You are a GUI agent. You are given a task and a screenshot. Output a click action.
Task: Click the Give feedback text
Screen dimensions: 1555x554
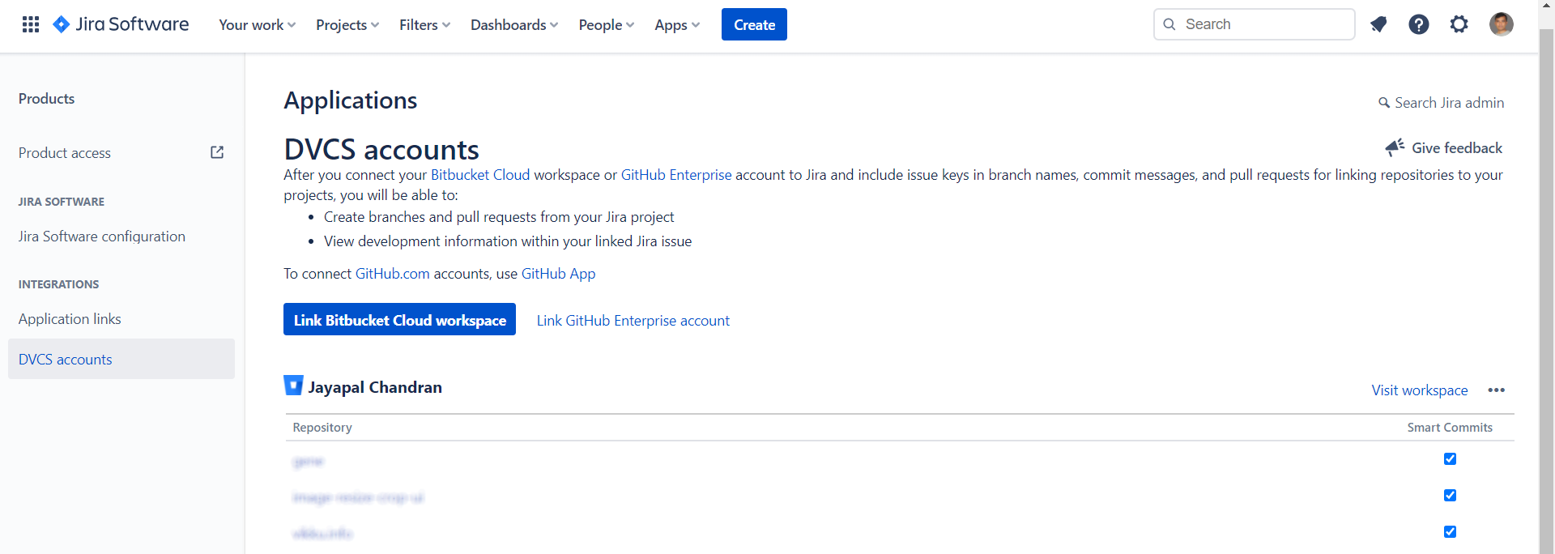pyautogui.click(x=1457, y=148)
